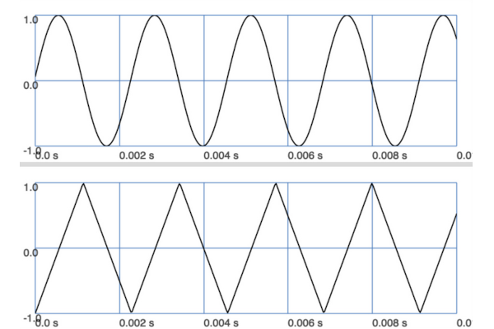Viewport: 494px width, 329px height.
Task: Click the 0.0 amplitude label on sine plot
Action: [30, 84]
